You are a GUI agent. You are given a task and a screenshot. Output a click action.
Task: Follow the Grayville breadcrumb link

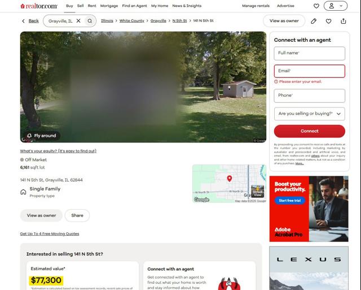coord(158,21)
